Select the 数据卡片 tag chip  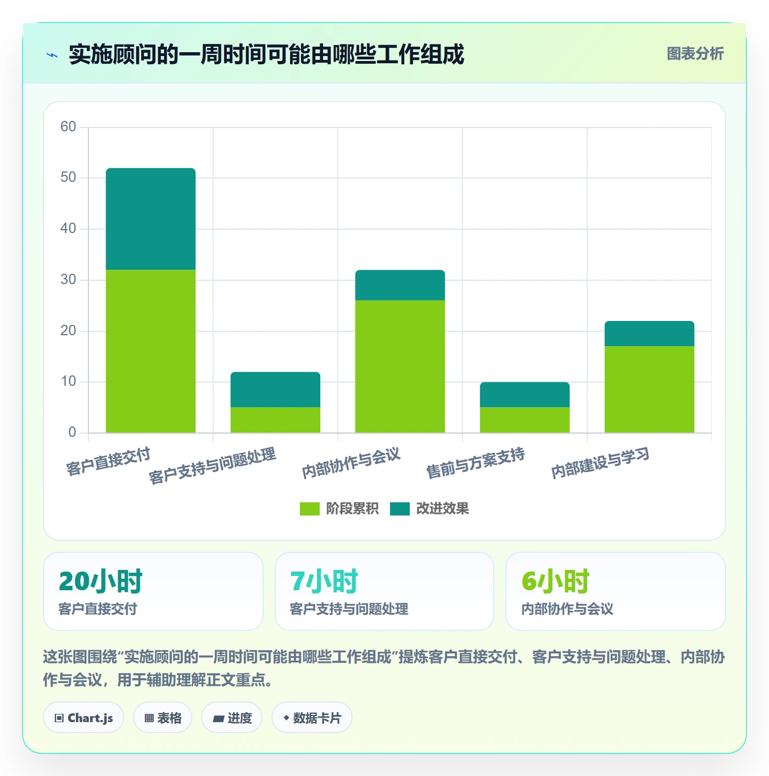click(x=312, y=717)
